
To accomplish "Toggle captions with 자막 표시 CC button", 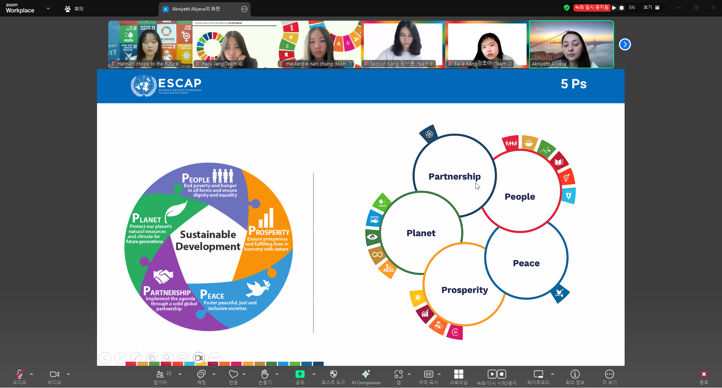I will pos(428,377).
